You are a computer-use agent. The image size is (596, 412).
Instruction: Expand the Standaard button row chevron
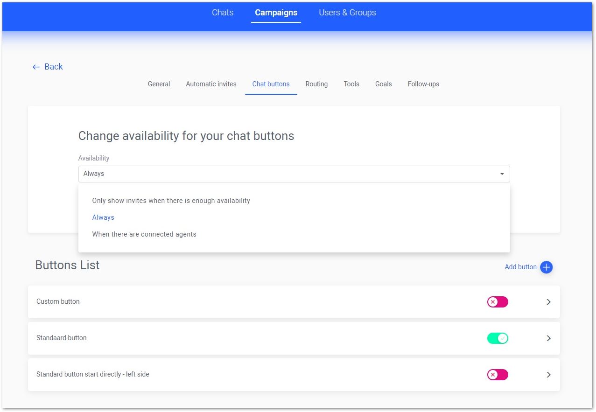click(549, 338)
